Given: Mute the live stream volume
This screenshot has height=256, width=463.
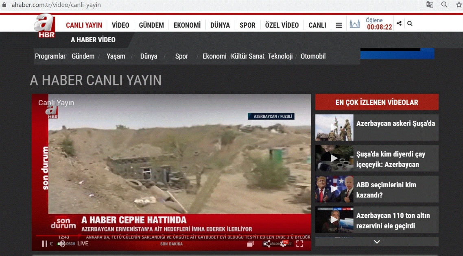Looking at the screenshot, I should pyautogui.click(x=61, y=244).
